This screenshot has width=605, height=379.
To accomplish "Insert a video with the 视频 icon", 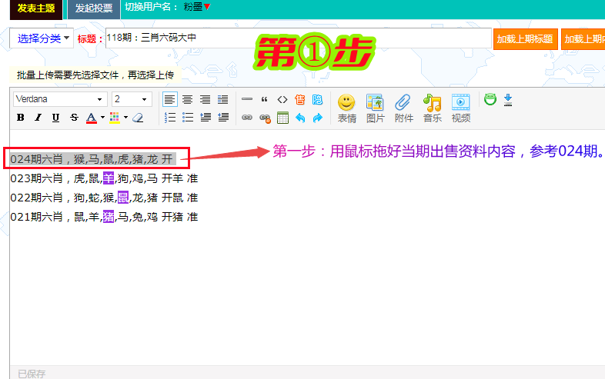I will [460, 108].
